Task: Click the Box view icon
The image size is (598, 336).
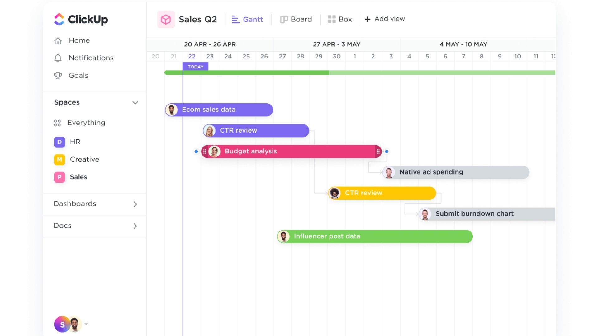Action: click(x=332, y=19)
